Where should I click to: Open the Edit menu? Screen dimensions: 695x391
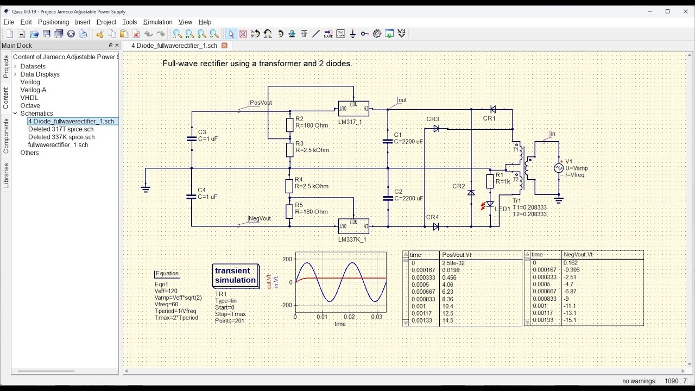pos(26,22)
